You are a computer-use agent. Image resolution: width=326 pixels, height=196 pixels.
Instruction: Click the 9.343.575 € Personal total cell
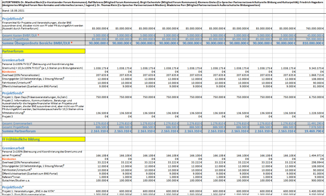(315, 68)
